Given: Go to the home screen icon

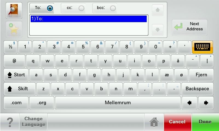Looking at the screenshot, I should [x=154, y=122].
